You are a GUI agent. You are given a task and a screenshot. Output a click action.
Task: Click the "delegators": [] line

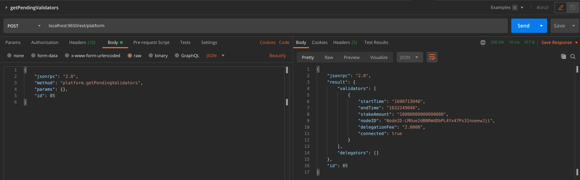tap(358, 153)
